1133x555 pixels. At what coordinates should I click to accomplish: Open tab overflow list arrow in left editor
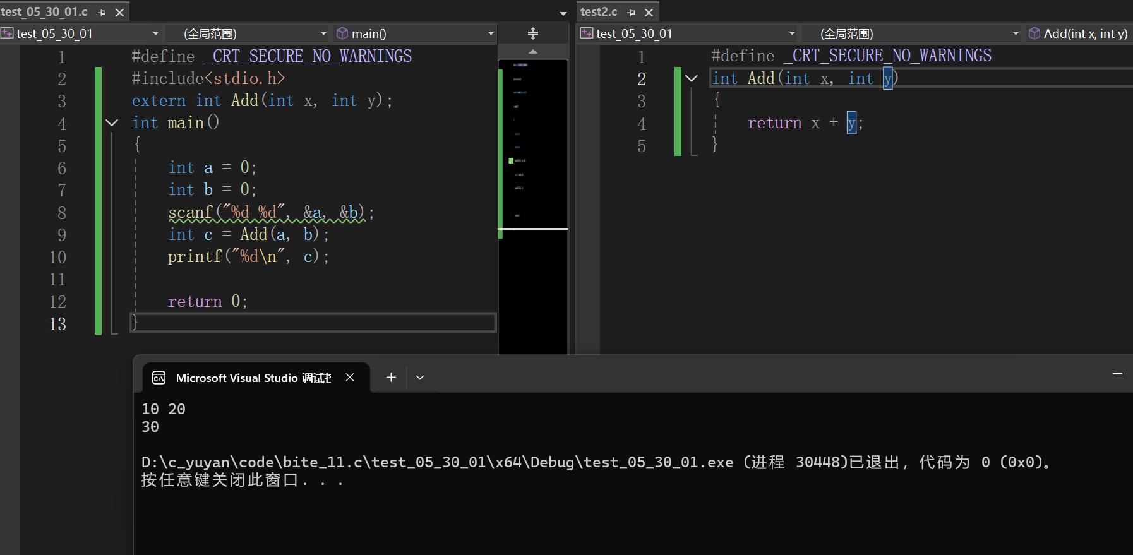coord(563,13)
